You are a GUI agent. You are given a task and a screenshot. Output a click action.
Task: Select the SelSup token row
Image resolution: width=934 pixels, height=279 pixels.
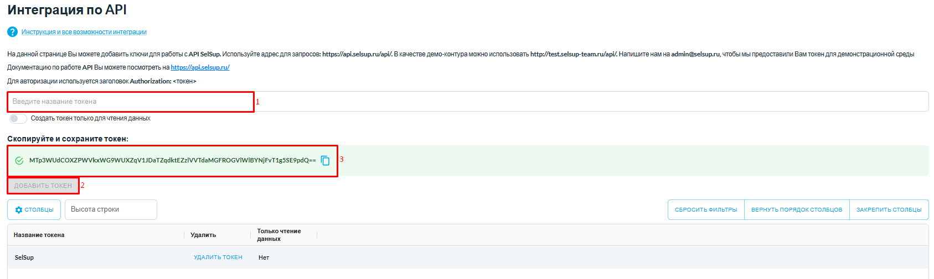[24, 257]
